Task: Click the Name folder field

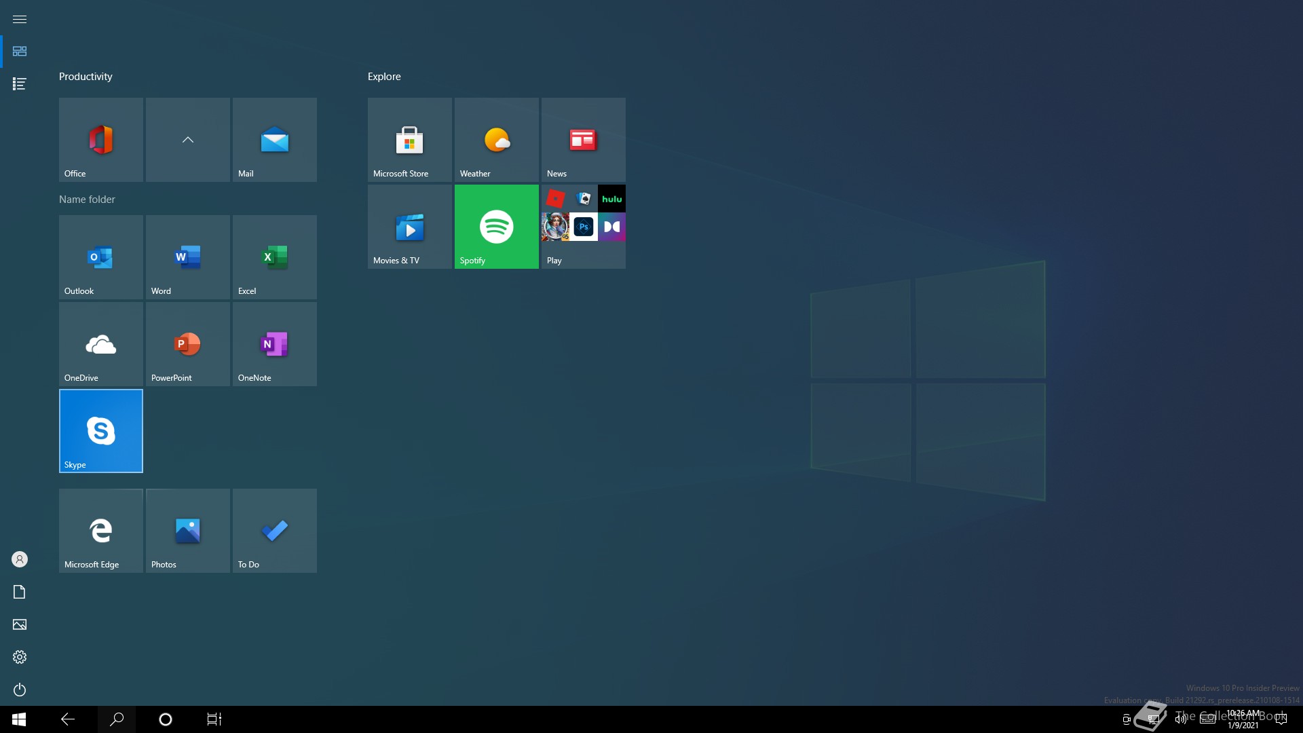Action: point(188,200)
